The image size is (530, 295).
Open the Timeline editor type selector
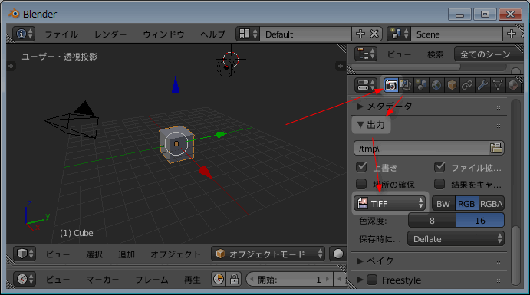click(25, 279)
